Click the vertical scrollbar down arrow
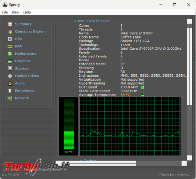 pos(189,158)
